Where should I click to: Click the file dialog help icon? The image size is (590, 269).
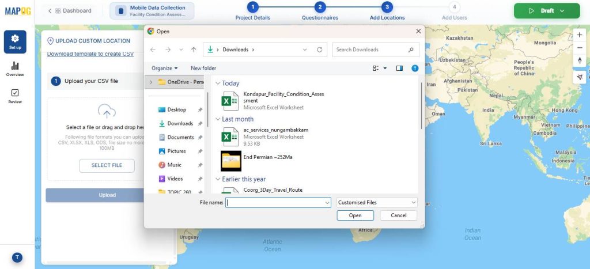tap(414, 68)
